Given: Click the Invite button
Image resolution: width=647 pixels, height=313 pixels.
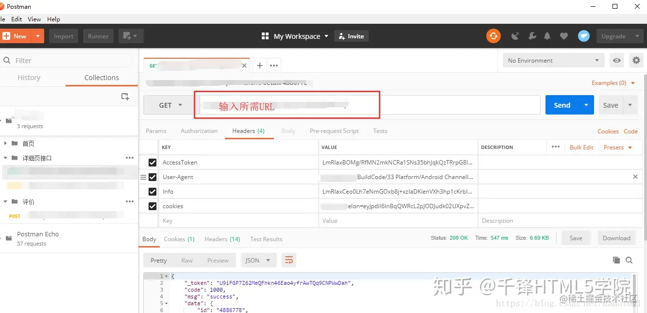Looking at the screenshot, I should [x=351, y=36].
